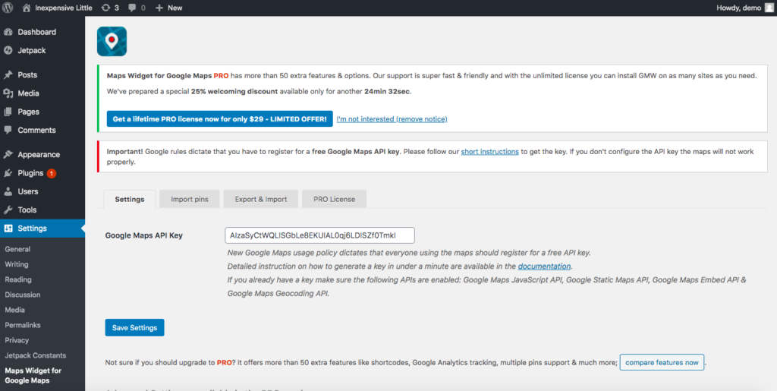The height and width of the screenshot is (391, 777).
Task: Switch to the Settings tab
Action: [x=130, y=199]
